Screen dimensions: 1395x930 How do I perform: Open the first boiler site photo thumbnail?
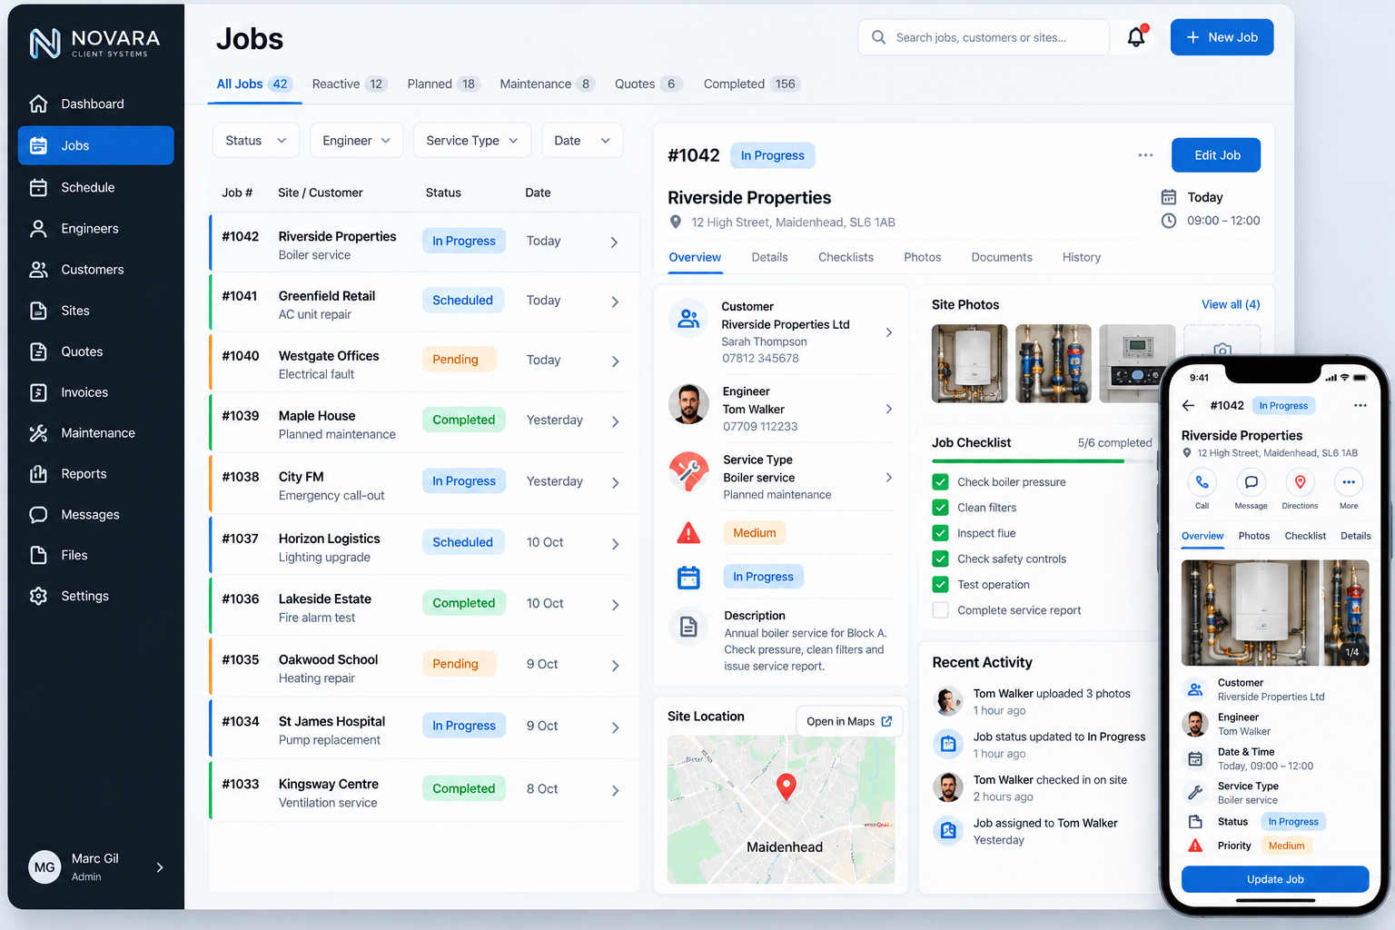pos(969,363)
